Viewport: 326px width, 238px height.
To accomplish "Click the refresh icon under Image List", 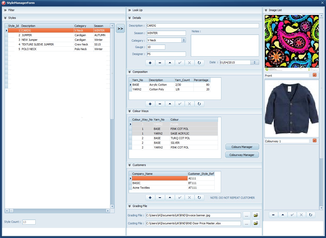I will coord(311,215).
